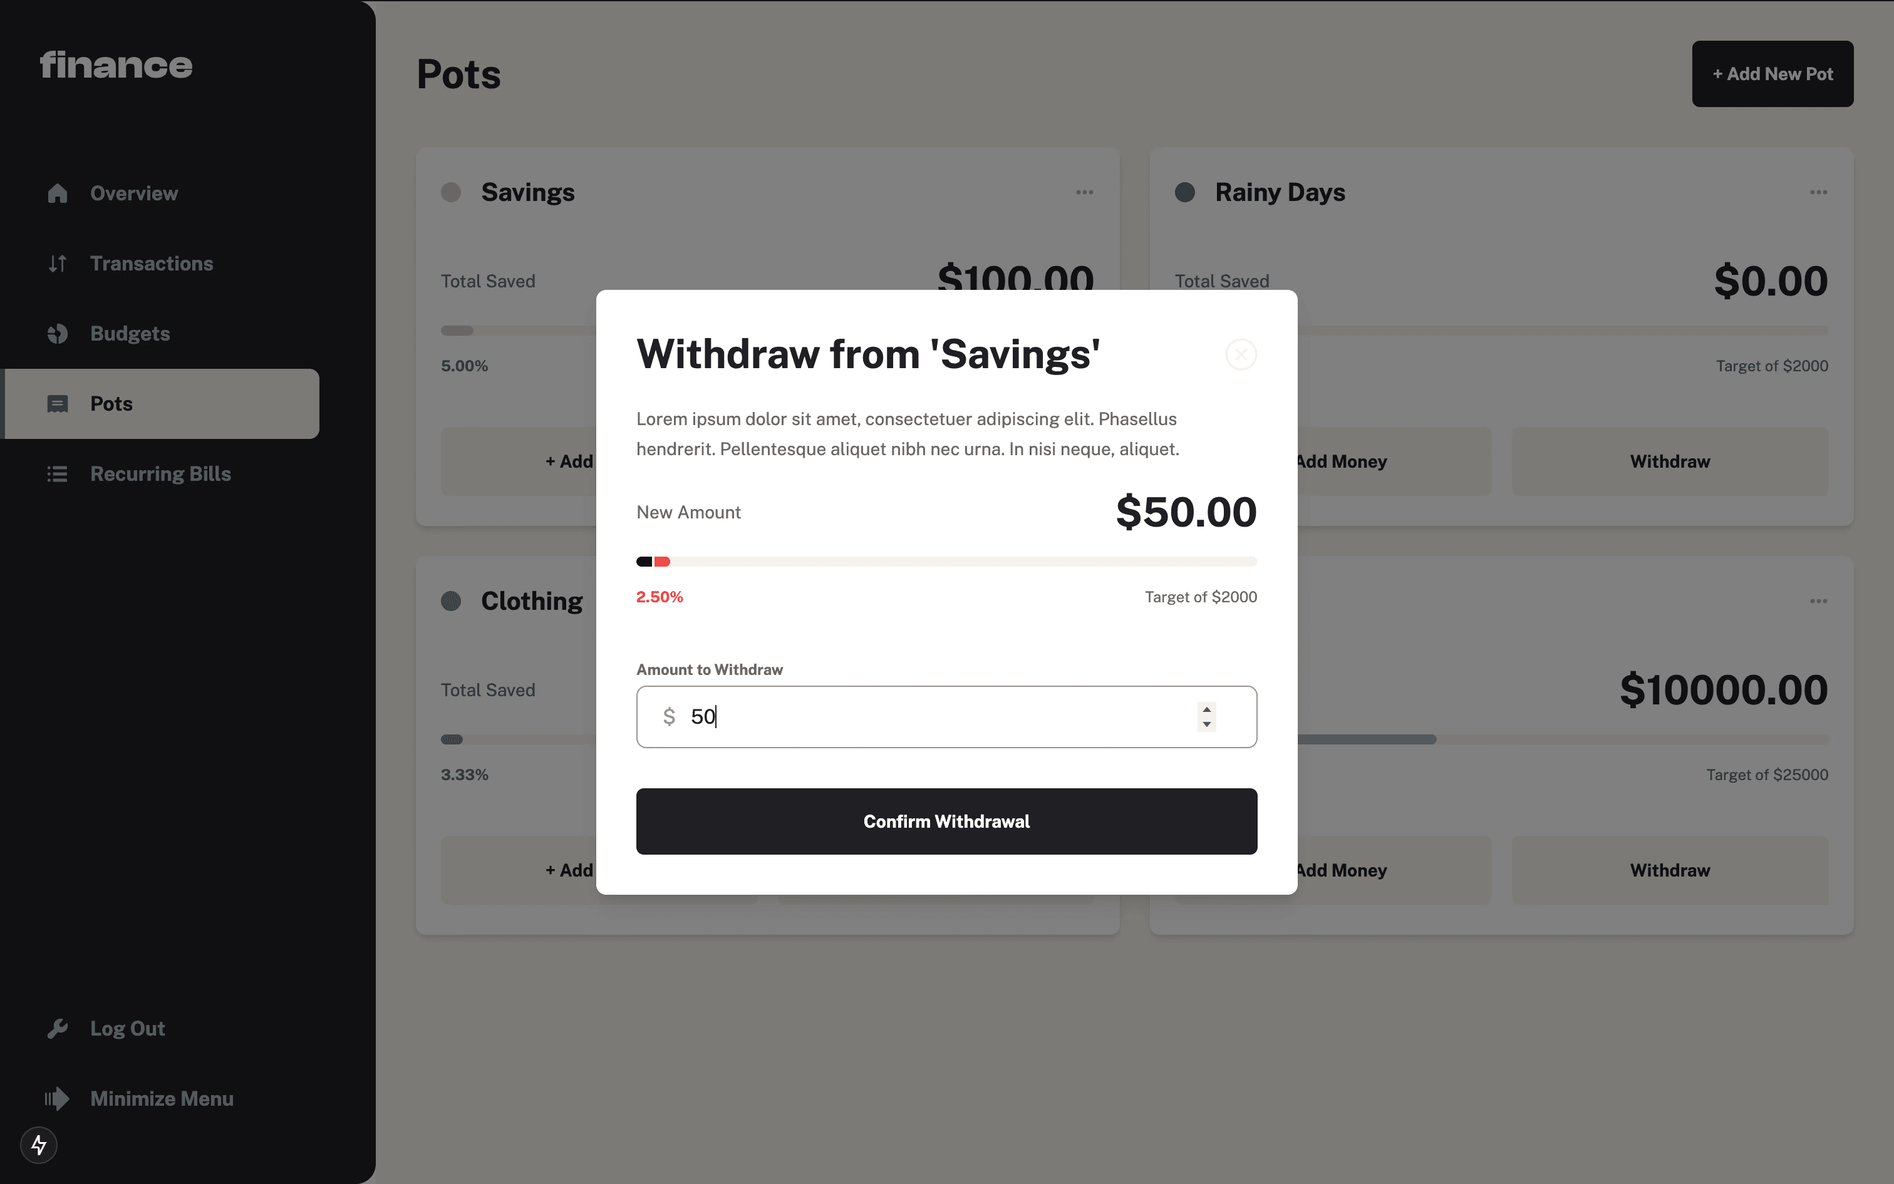
Task: Click the Minimize Menu arrow icon
Action: pos(57,1099)
